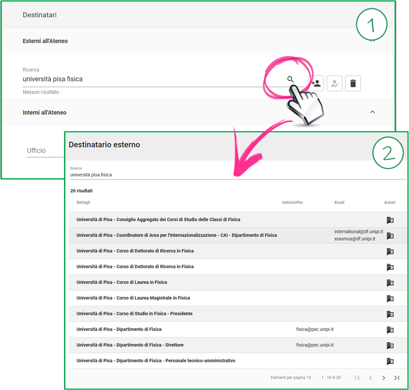
Task: Click Università di Pisa - Dipartimento di Fisica text
Action: 119,329
